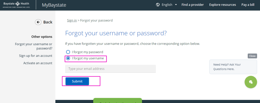Open Find a provider in header
Image resolution: width=260 pixels, height=103 pixels.
pos(192,5)
